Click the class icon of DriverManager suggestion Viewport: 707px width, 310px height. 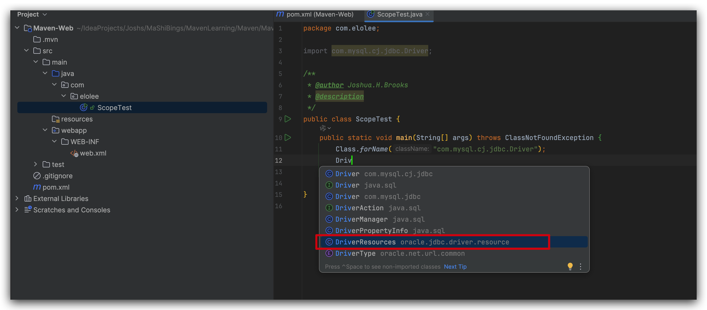click(329, 219)
